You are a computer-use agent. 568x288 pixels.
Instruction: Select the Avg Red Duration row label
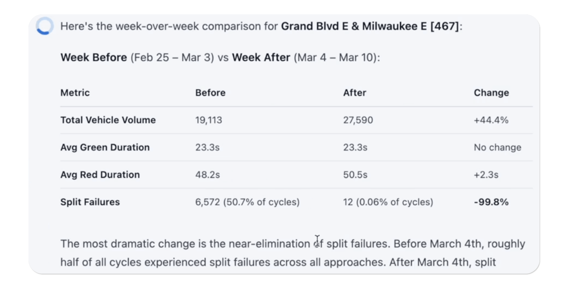100,175
